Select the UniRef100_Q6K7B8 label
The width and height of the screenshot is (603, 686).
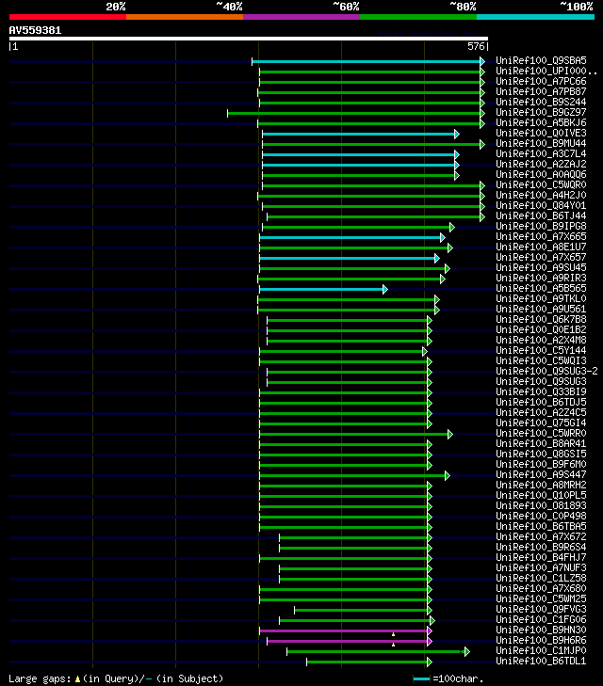pyautogui.click(x=541, y=319)
